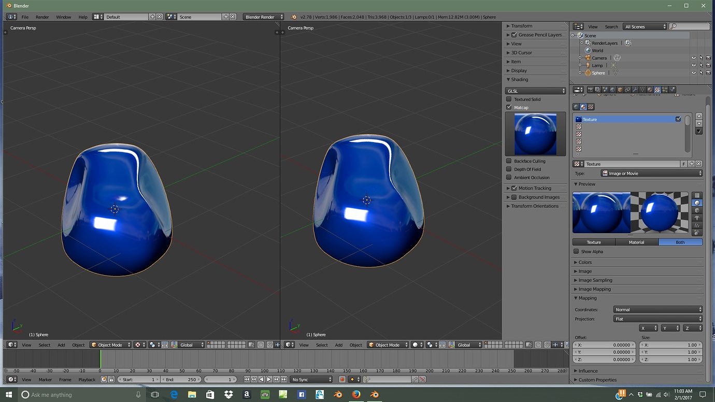The height and width of the screenshot is (402, 715).
Task: Open the Particles properties tab (sparkle icon)
Action: tap(665, 90)
